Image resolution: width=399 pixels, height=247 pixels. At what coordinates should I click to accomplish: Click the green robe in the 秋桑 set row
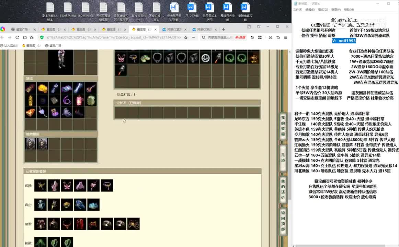(41, 242)
